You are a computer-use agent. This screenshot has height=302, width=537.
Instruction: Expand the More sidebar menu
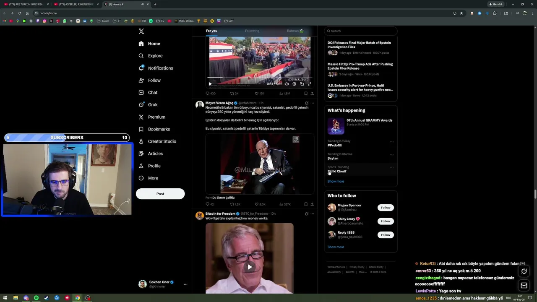click(x=148, y=178)
